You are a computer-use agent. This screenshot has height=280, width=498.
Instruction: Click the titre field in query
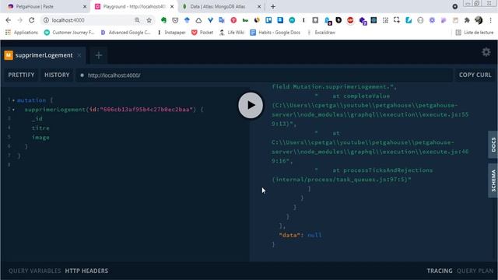click(40, 128)
